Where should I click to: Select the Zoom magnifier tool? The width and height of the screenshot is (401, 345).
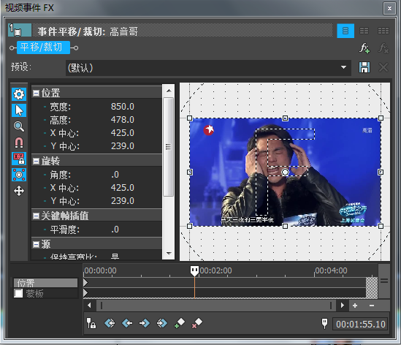19,126
